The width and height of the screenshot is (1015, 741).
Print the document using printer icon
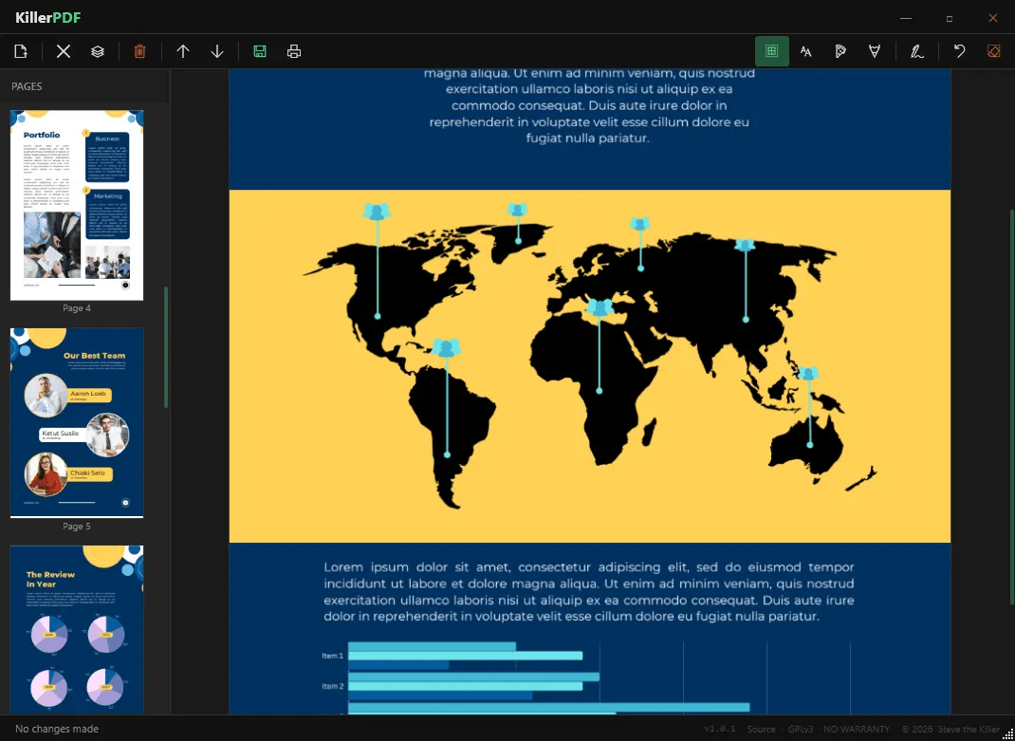click(x=294, y=51)
